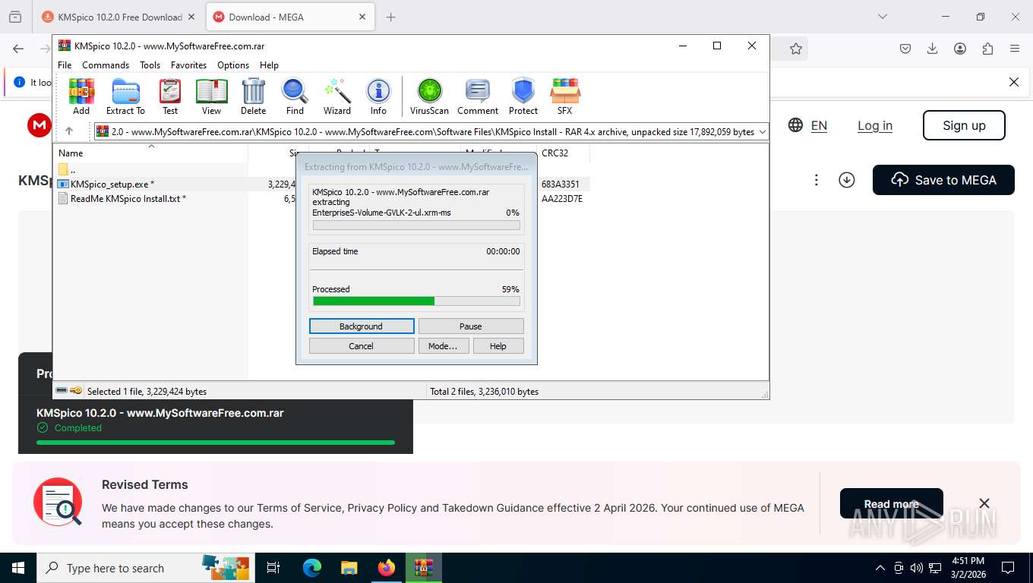The height and width of the screenshot is (583, 1033).
Task: Open the File menu in WinRAR
Action: (65, 65)
